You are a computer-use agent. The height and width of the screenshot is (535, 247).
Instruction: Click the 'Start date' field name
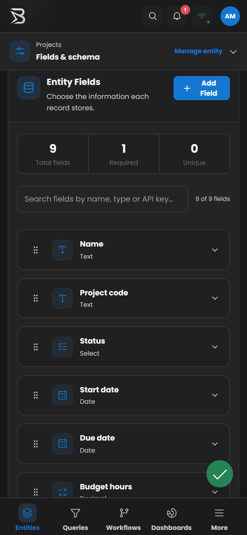[x=99, y=390]
